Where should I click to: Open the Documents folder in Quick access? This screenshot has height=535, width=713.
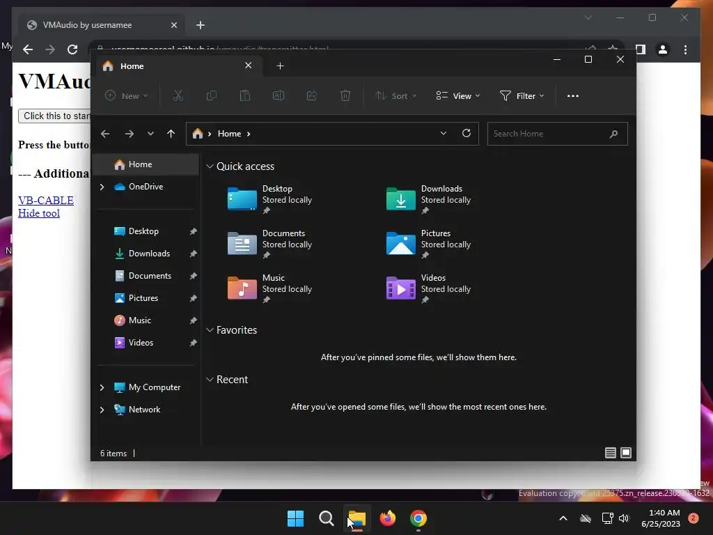click(x=270, y=244)
